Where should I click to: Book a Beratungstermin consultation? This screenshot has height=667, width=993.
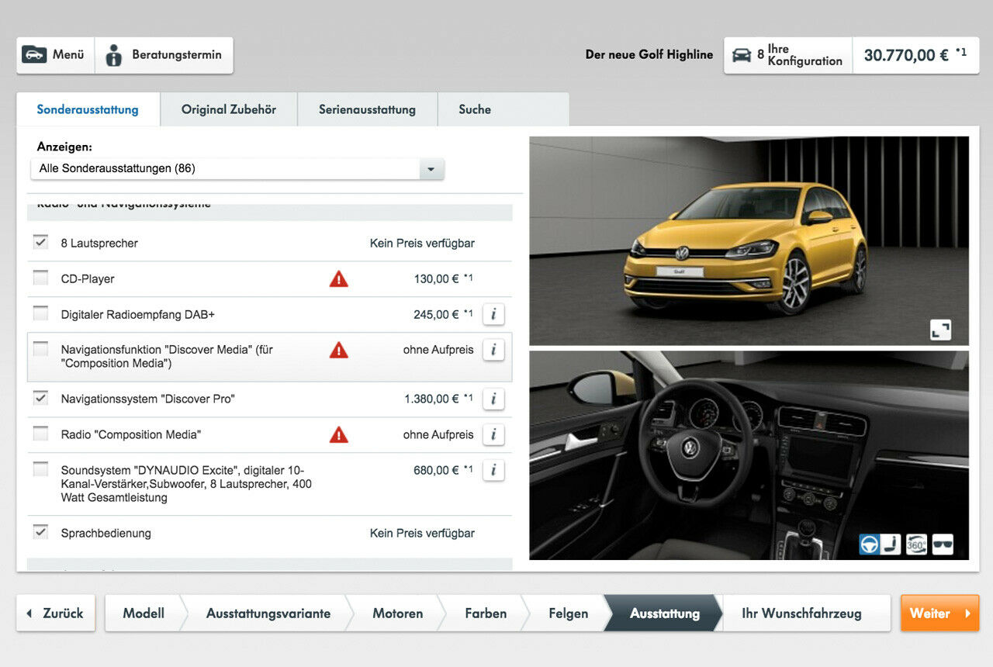[164, 55]
